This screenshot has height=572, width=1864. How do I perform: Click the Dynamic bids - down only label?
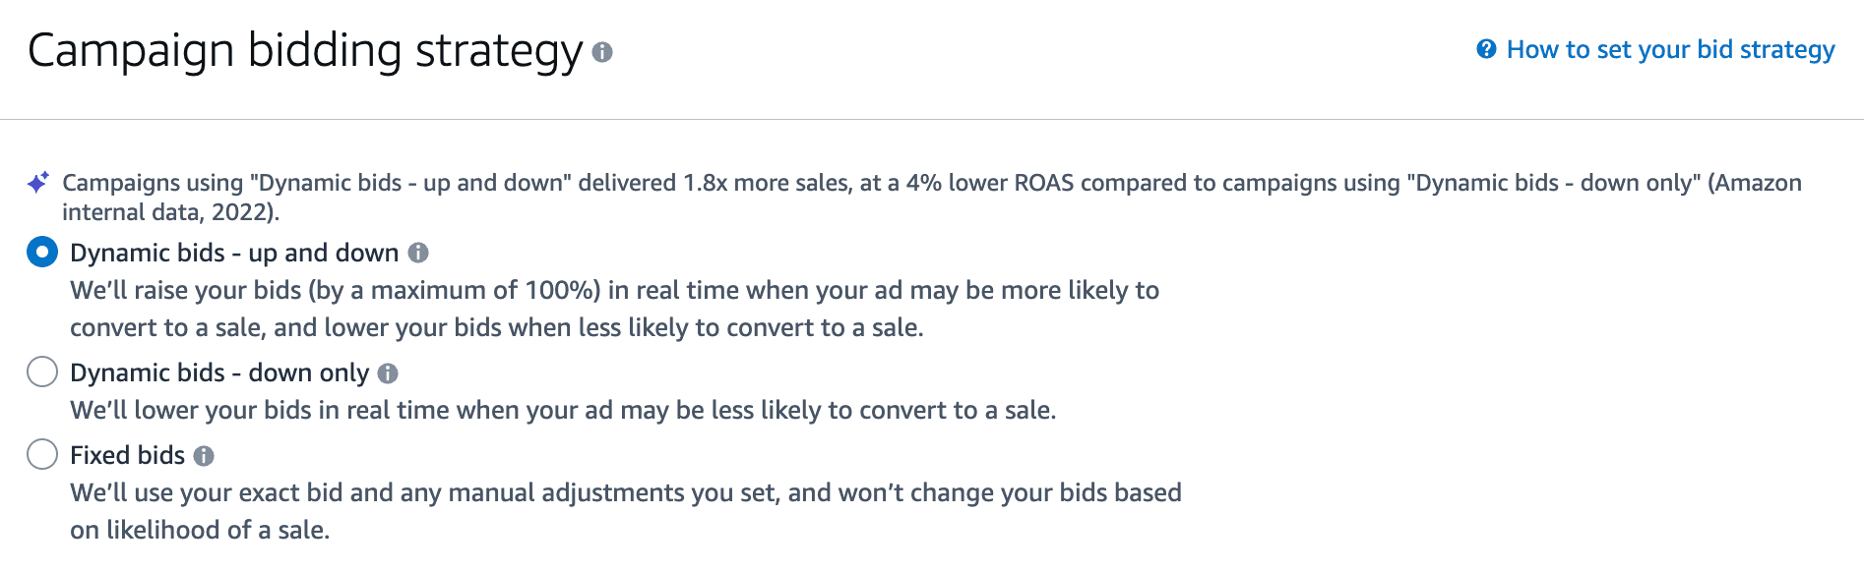[219, 372]
